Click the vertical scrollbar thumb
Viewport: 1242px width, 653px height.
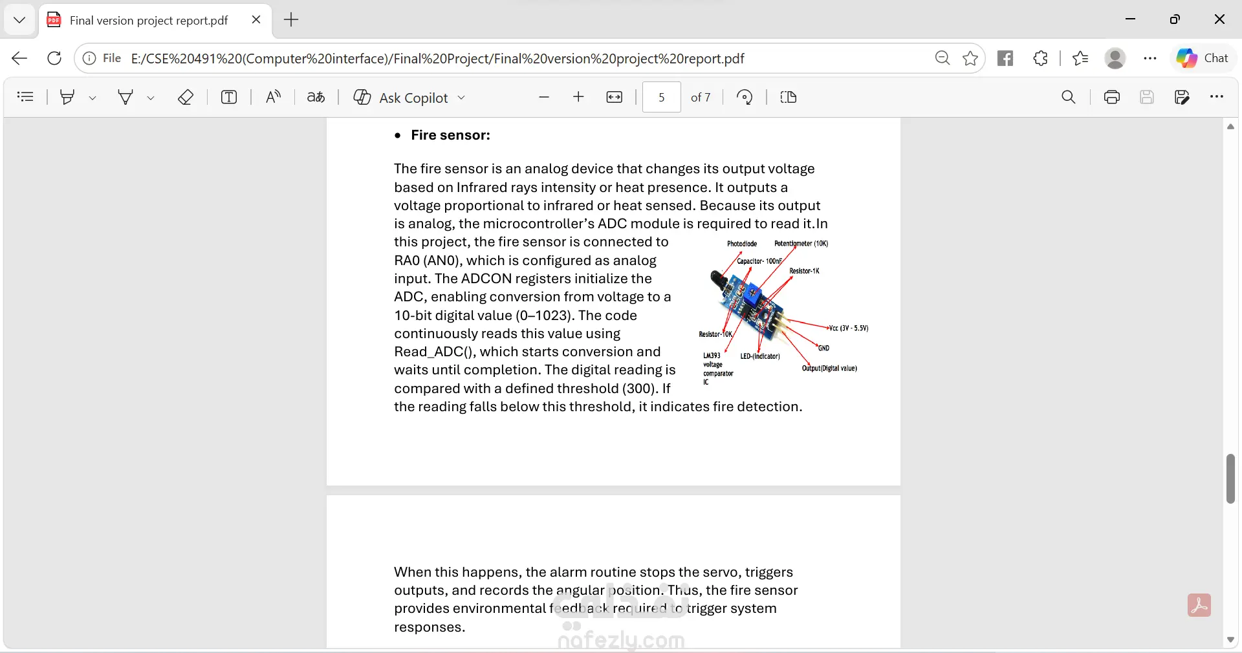pyautogui.click(x=1230, y=478)
